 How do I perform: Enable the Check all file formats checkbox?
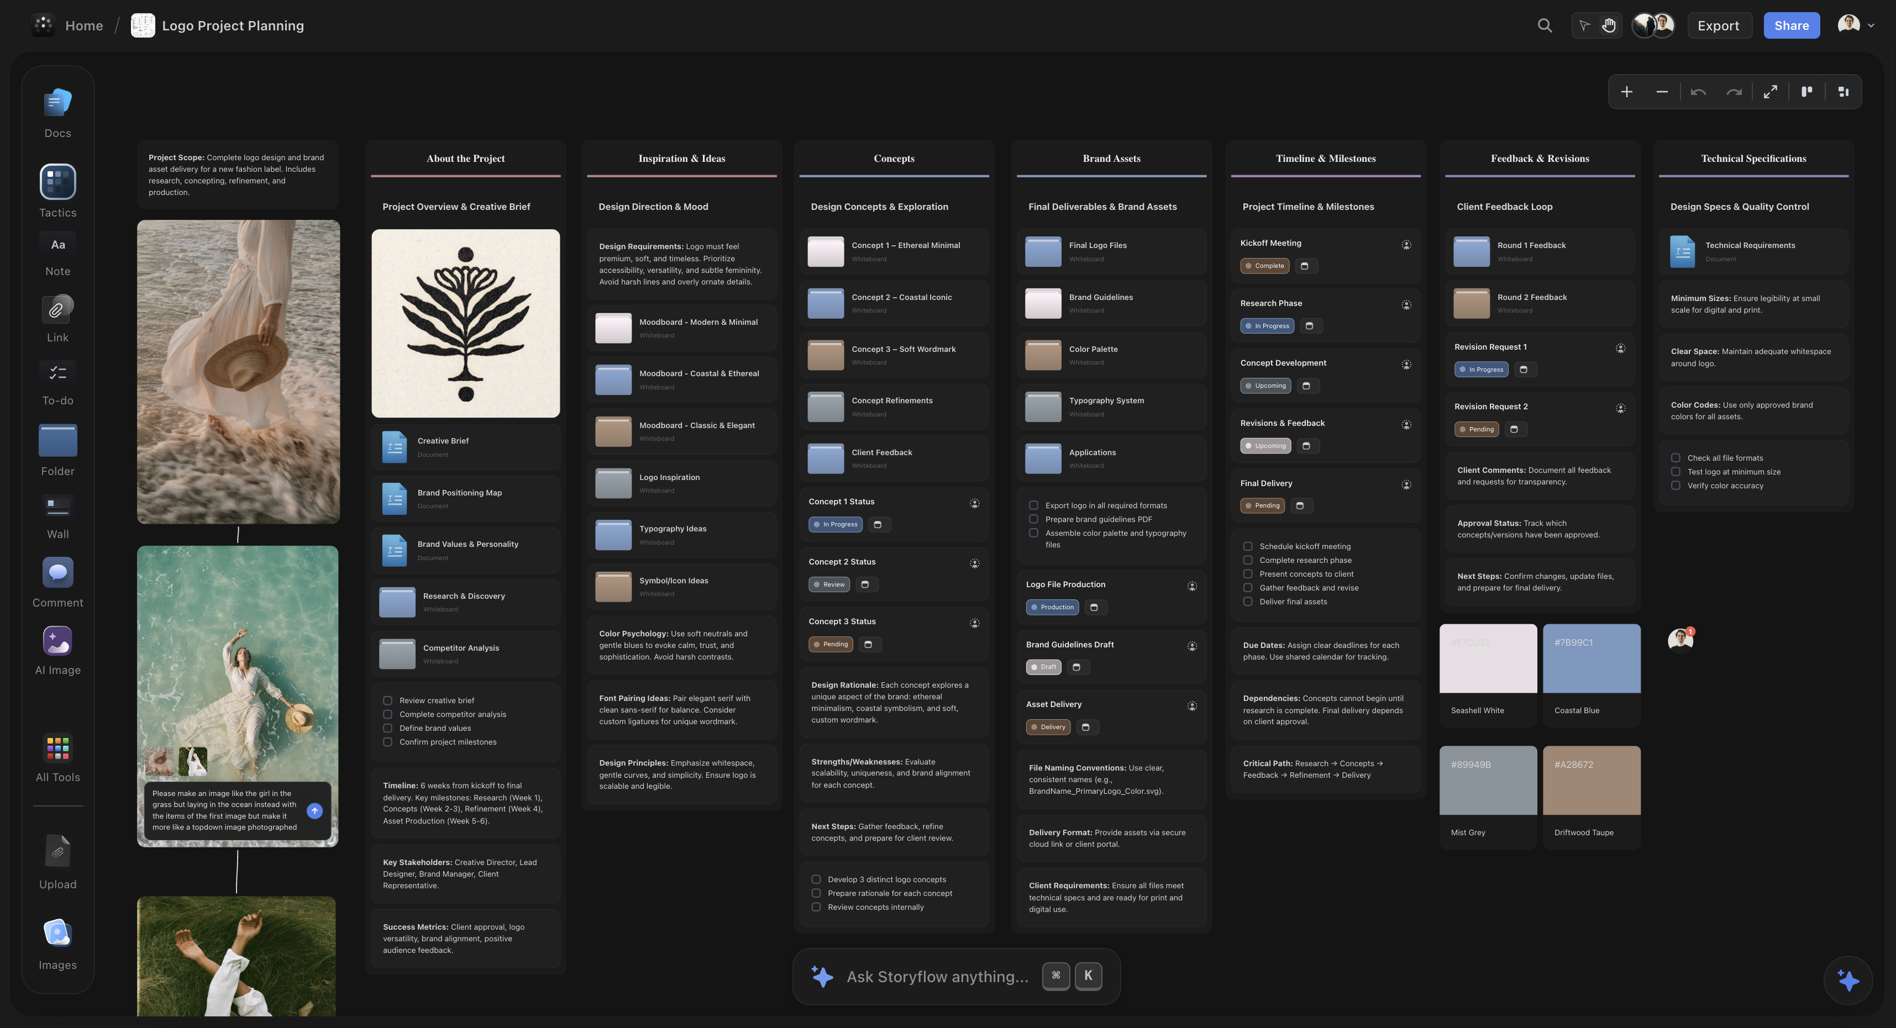coord(1675,457)
